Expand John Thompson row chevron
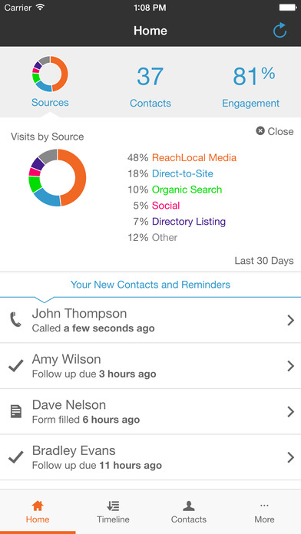The width and height of the screenshot is (301, 534). (x=290, y=320)
